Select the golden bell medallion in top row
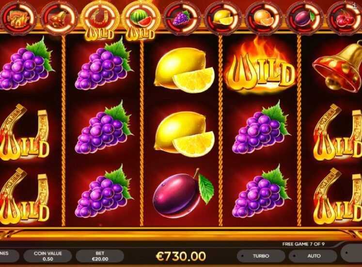The width and height of the screenshot is (362, 267). pyautogui.click(x=58, y=18)
